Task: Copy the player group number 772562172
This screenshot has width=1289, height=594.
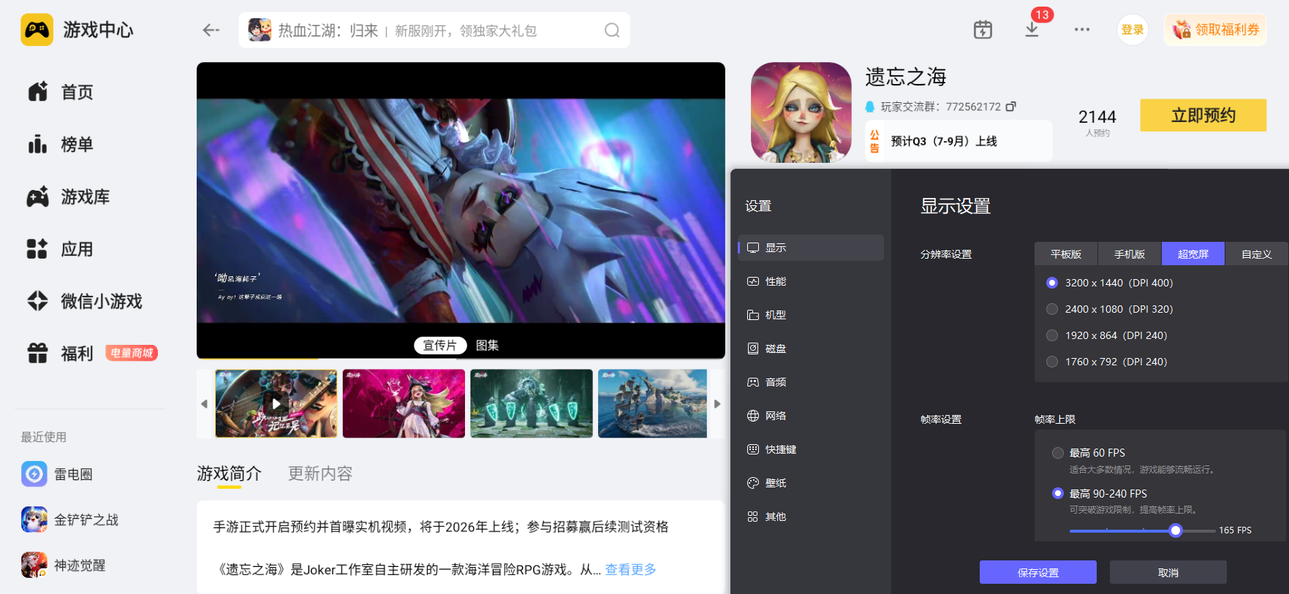Action: click(x=1010, y=107)
